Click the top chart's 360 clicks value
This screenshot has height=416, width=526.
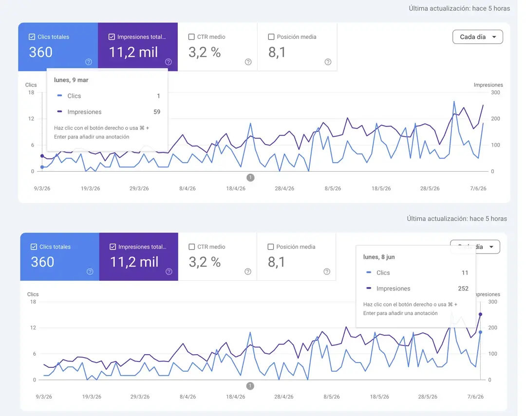(40, 52)
